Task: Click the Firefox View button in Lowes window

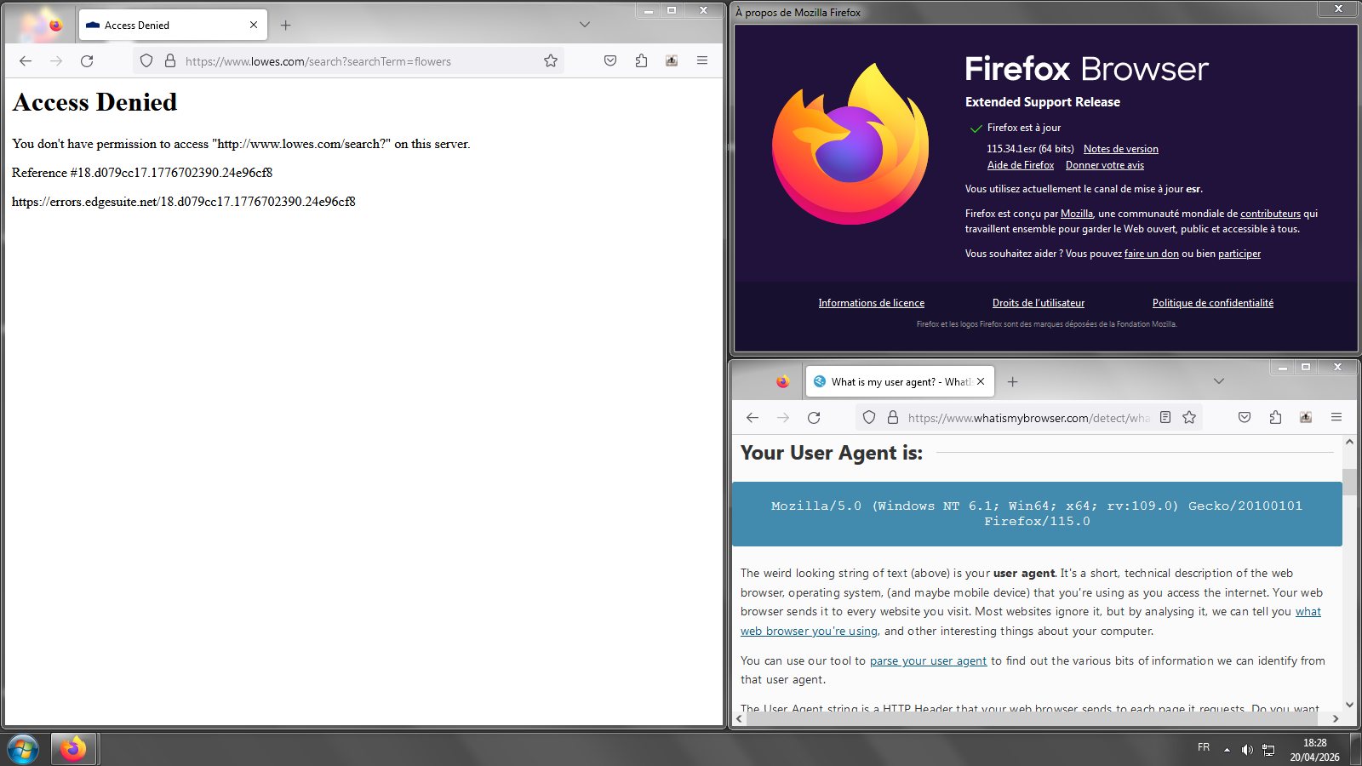Action: [x=55, y=26]
